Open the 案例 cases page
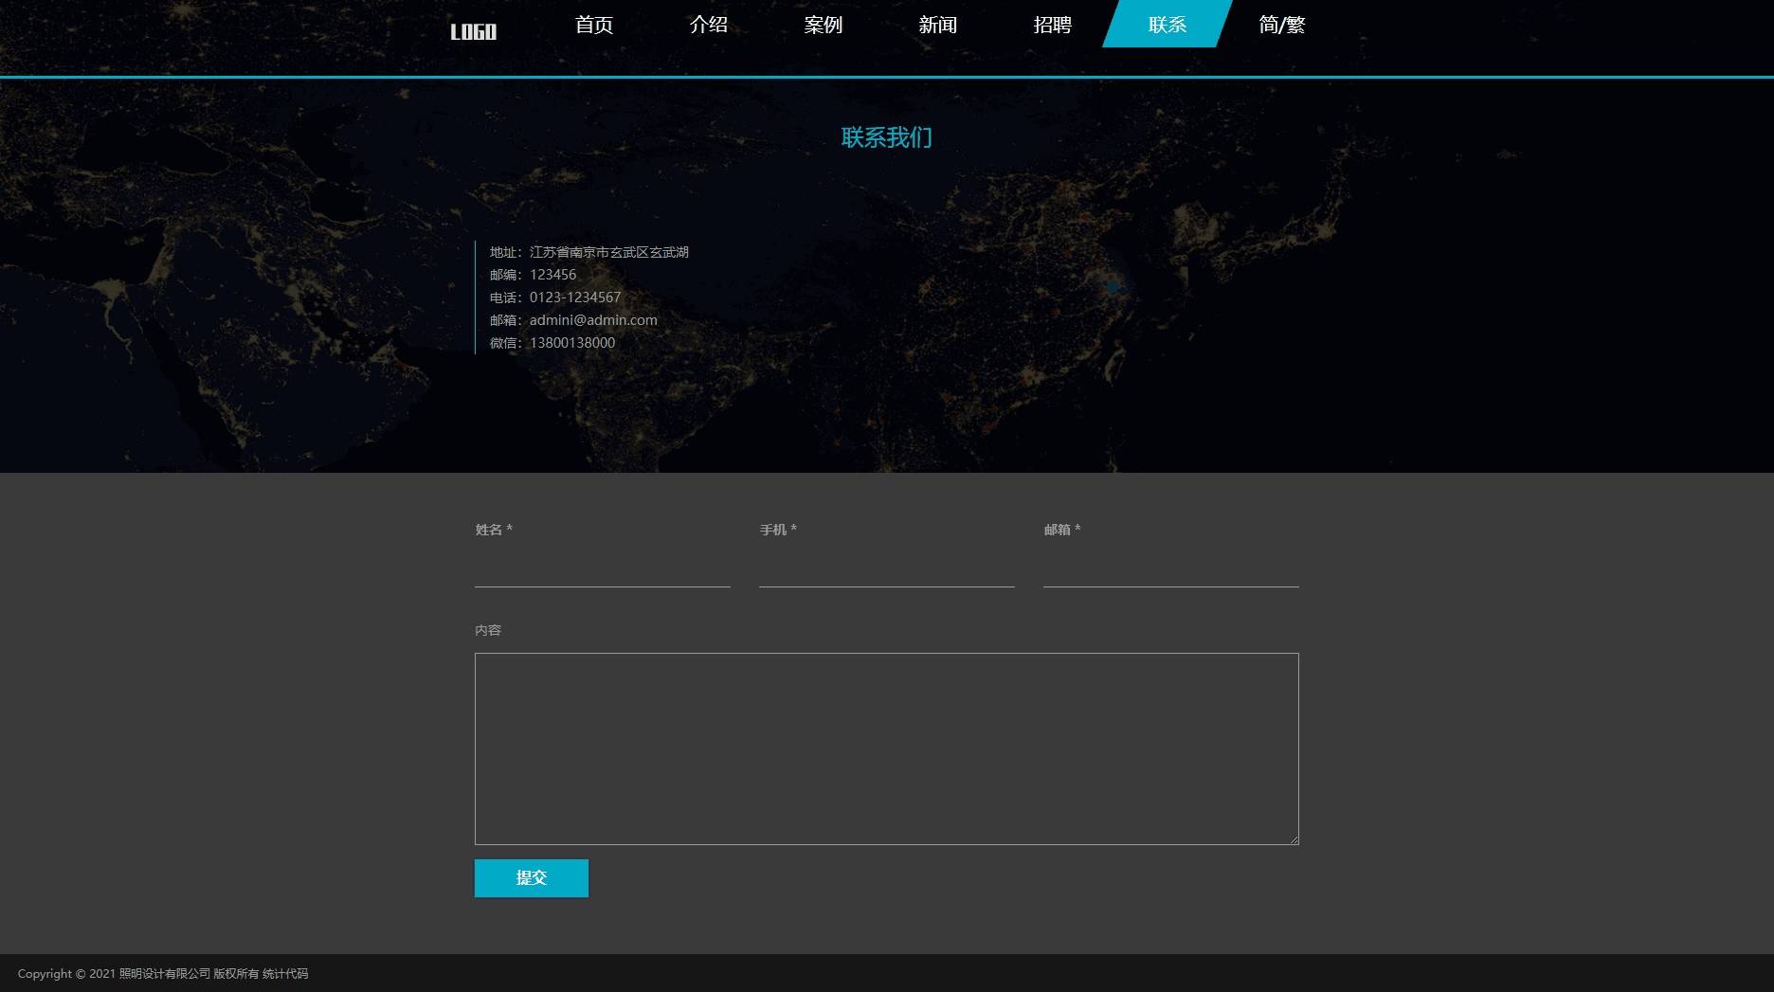Screen dimensions: 1774x992 point(823,25)
